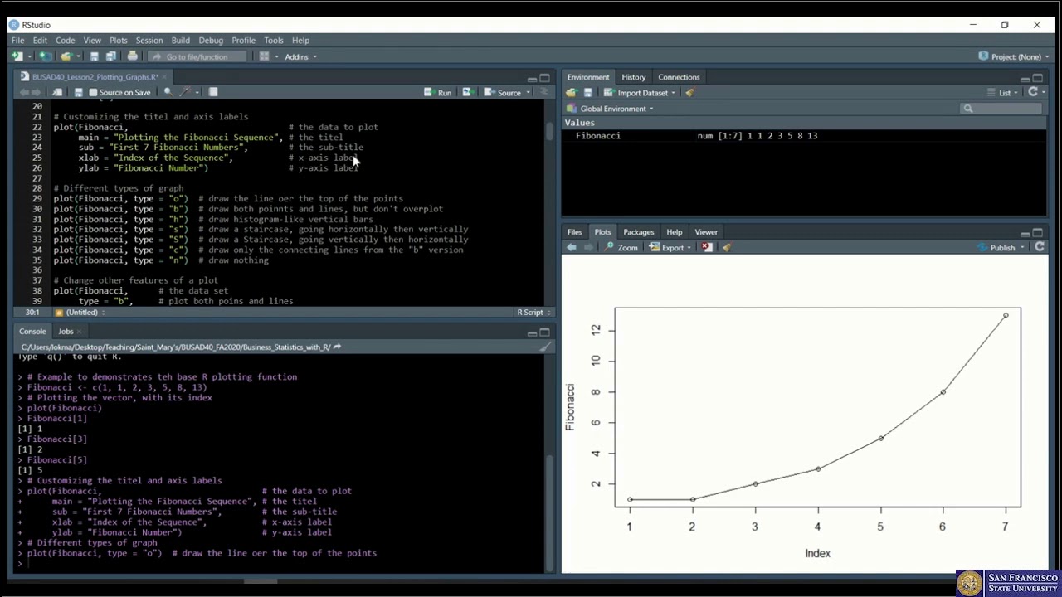Click the compile report notebook icon
The image size is (1062, 597).
pyautogui.click(x=213, y=92)
